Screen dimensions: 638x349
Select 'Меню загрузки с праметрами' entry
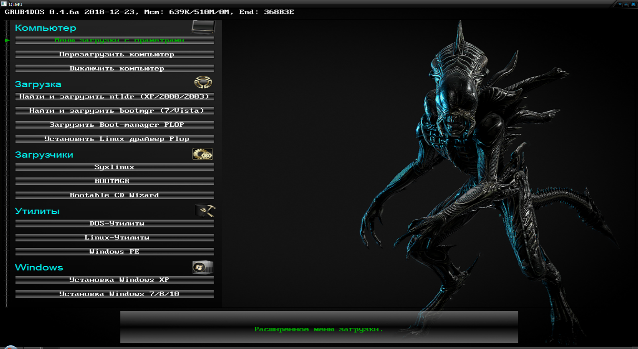(114, 40)
